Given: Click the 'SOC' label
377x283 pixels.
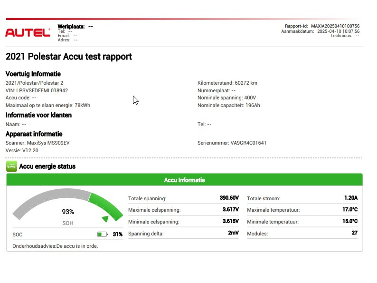Looking at the screenshot, I should point(17,234).
